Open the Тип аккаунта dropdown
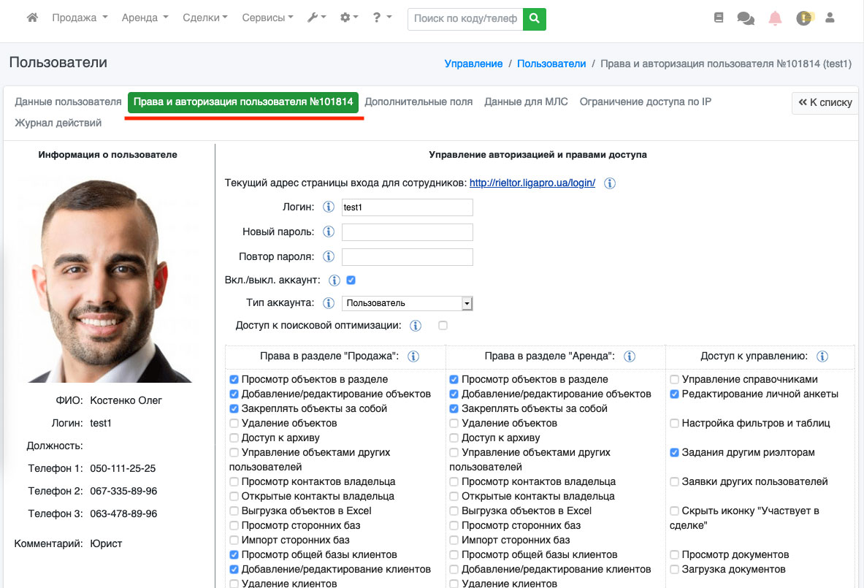 (x=408, y=303)
